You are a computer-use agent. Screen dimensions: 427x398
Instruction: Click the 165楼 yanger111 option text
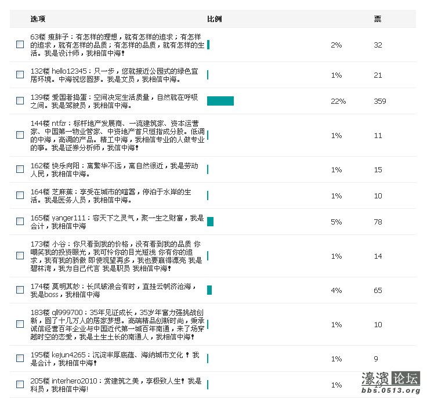coord(117,222)
